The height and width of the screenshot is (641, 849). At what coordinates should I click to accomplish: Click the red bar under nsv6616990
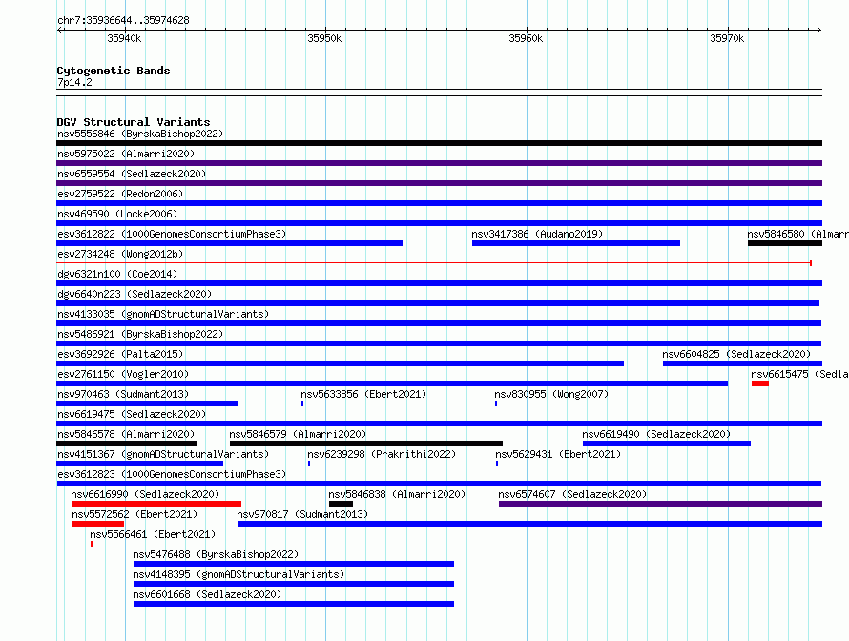pyautogui.click(x=156, y=504)
